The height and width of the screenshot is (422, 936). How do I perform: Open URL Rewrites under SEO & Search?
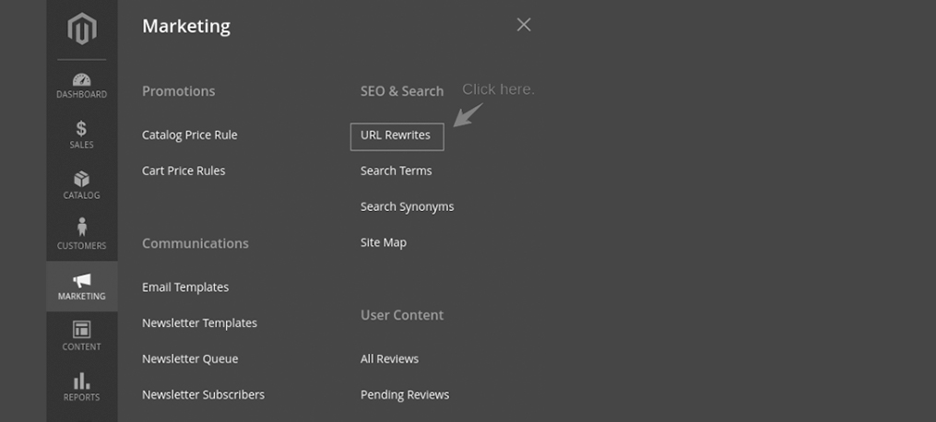[x=396, y=135]
